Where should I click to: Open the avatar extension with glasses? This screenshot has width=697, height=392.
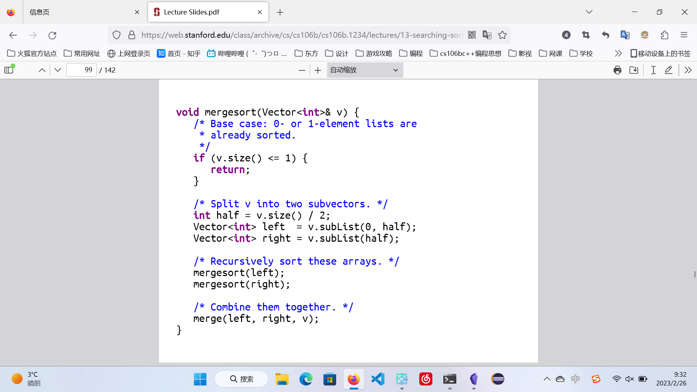(x=645, y=35)
